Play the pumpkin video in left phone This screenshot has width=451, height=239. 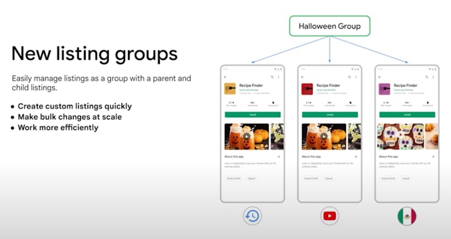click(247, 136)
